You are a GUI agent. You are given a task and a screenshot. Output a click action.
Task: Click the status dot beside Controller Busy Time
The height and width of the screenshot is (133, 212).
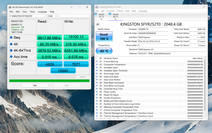[x=97, y=89]
